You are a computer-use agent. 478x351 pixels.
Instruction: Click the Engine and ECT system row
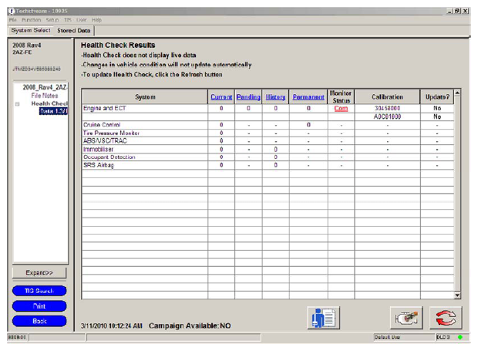pyautogui.click(x=268, y=109)
